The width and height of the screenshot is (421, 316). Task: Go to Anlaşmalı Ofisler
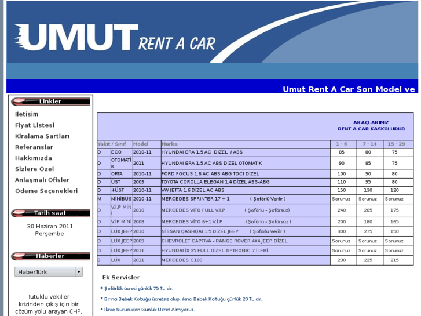coord(42,180)
